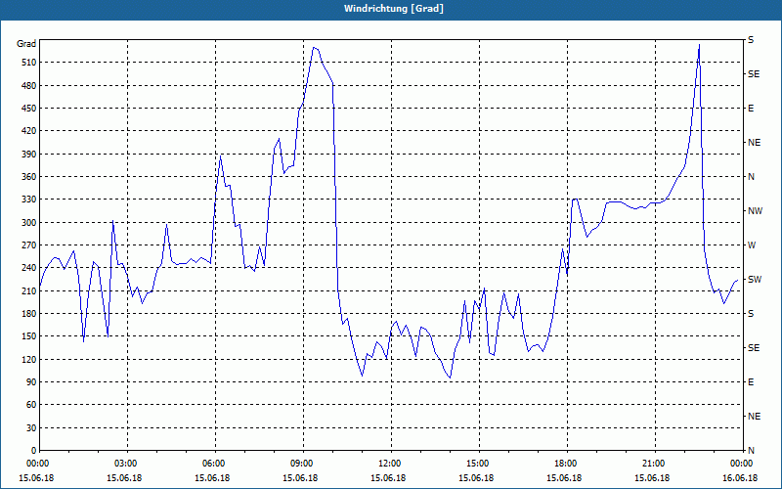
Task: Click the 90 degree axis label
Action: (31, 382)
